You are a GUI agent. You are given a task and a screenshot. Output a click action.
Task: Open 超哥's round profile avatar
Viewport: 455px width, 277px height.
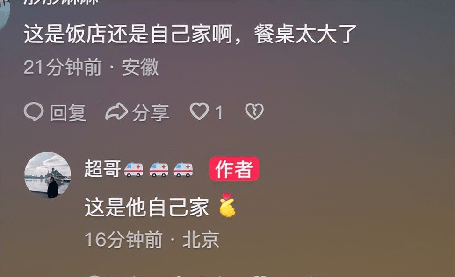48,175
